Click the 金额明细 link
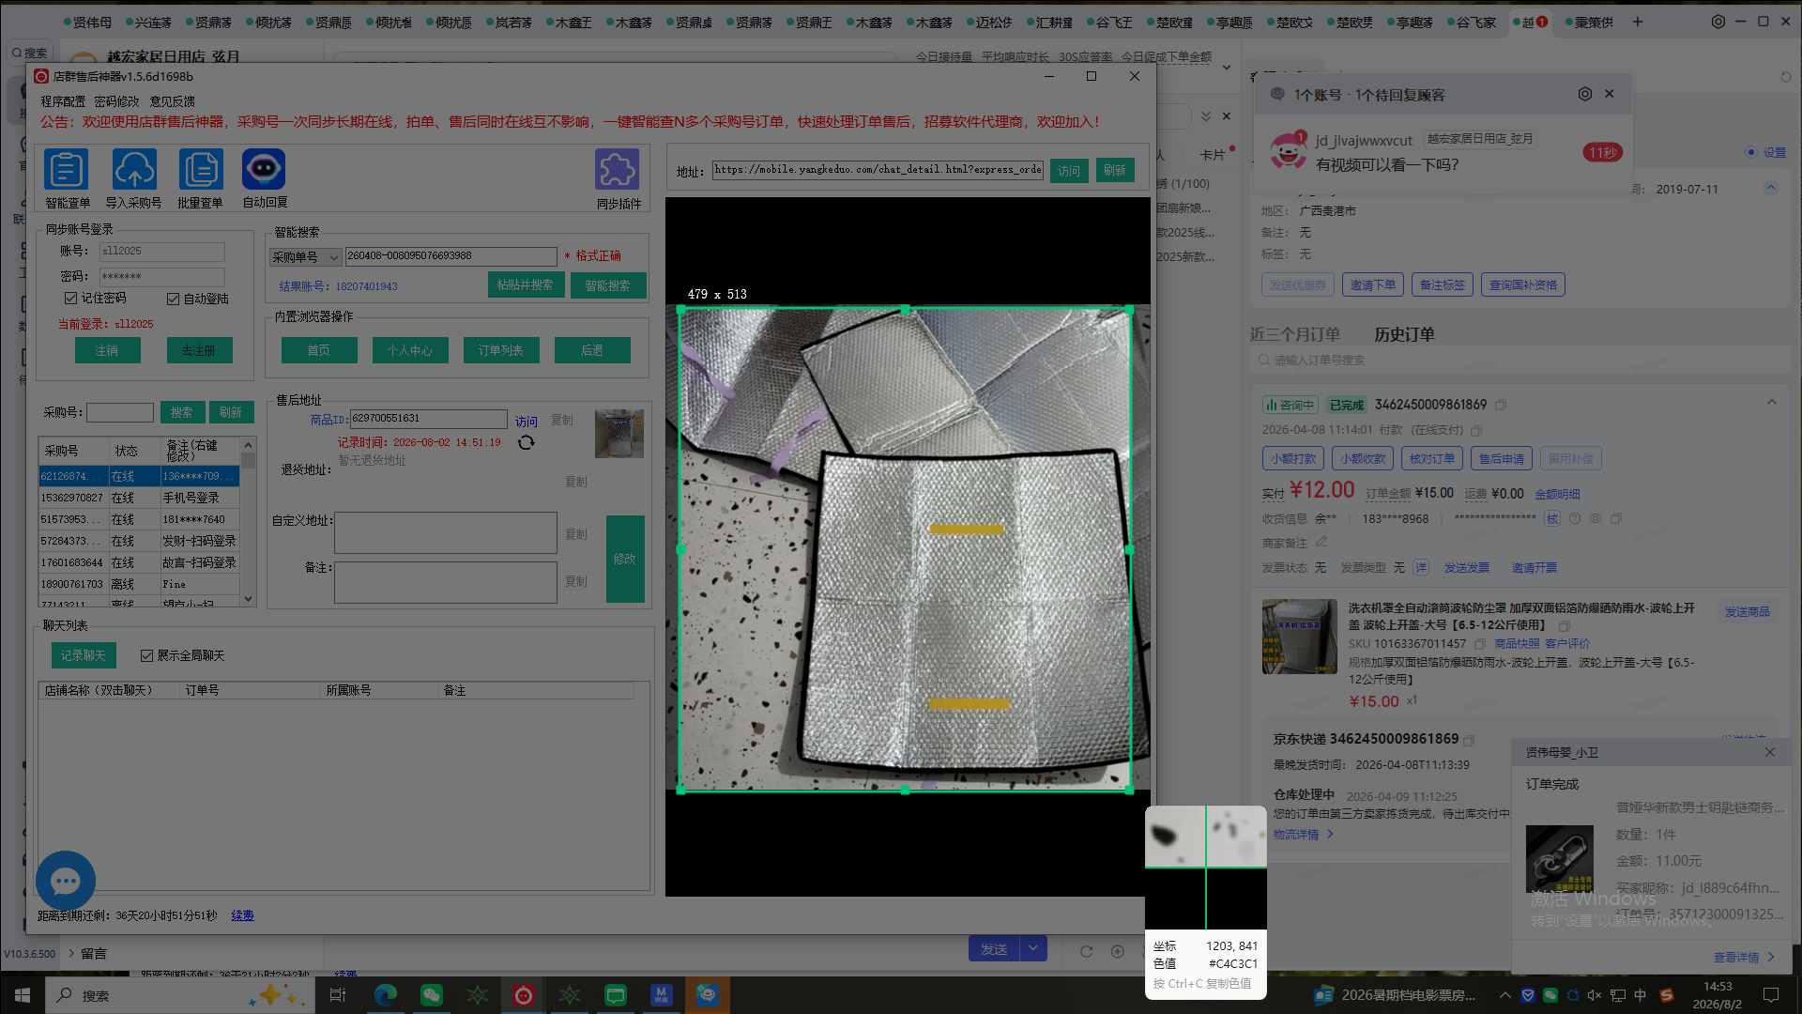Viewport: 1802px width, 1014px height. pos(1557,494)
